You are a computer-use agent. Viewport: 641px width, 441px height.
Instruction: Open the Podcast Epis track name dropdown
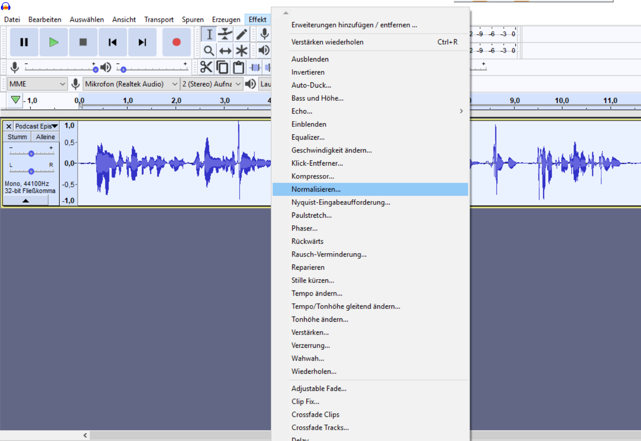click(x=36, y=126)
